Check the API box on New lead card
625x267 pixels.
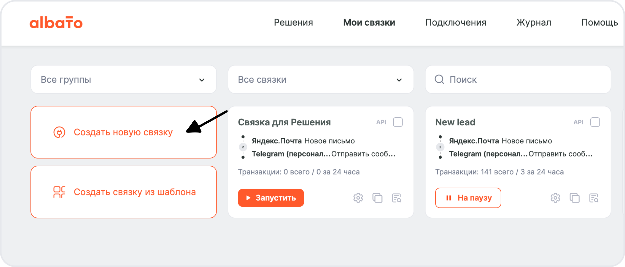pyautogui.click(x=595, y=122)
